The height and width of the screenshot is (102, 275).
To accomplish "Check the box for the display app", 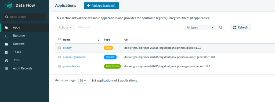I will click(x=59, y=48).
